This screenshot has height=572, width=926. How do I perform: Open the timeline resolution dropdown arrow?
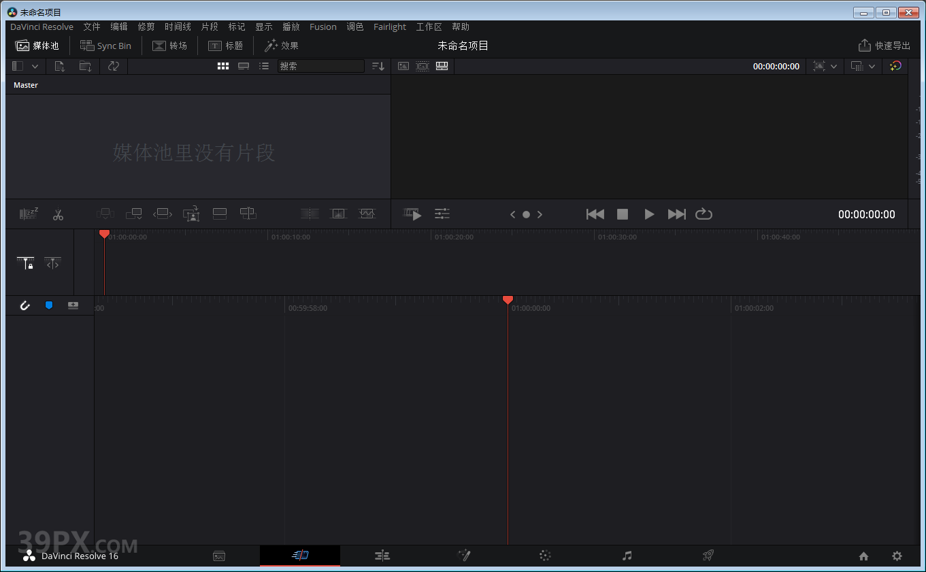pyautogui.click(x=872, y=66)
